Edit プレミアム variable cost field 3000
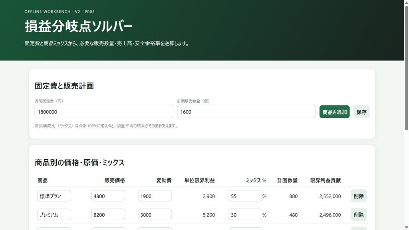Screen dimensions: 409x230 point(155,214)
